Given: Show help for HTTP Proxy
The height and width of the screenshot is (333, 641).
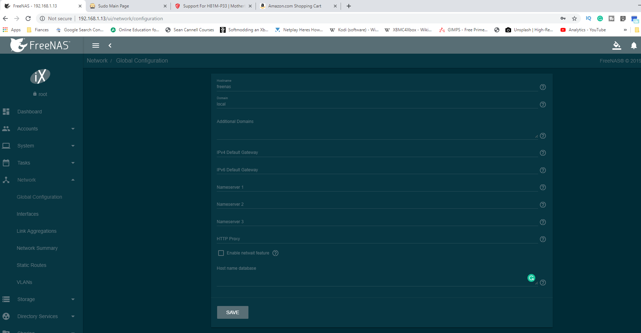Looking at the screenshot, I should click(x=543, y=239).
